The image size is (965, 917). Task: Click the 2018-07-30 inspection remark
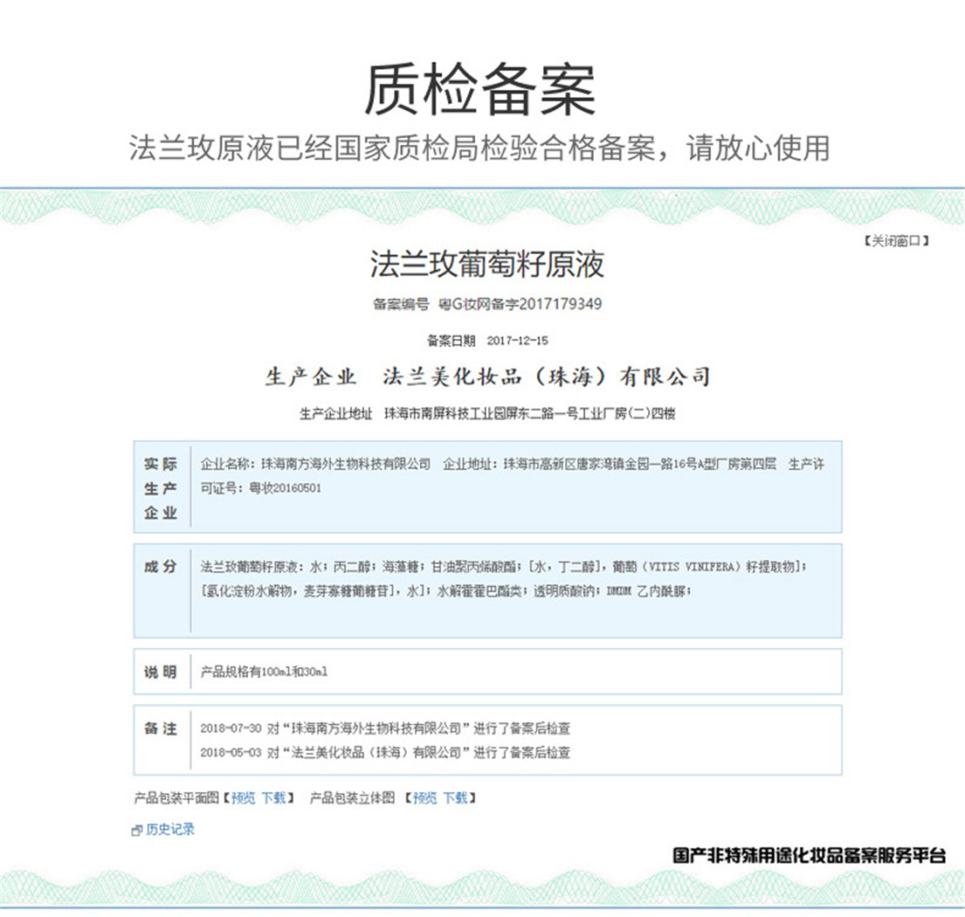click(385, 728)
